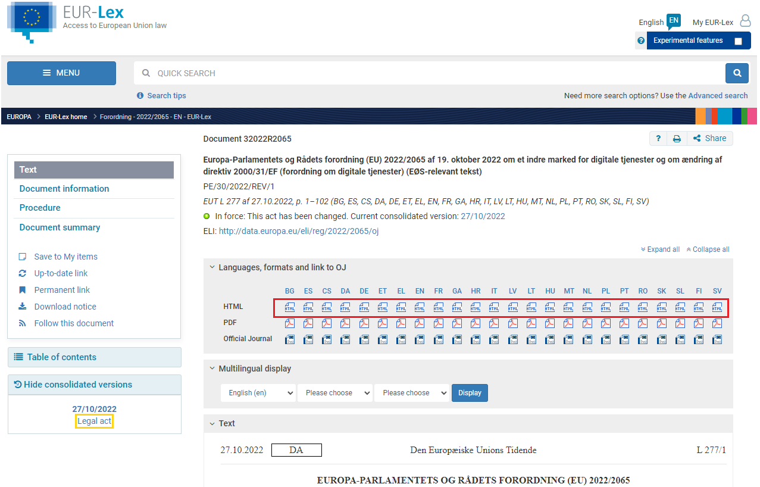The height and width of the screenshot is (487, 760).
Task: Collapse Languages, formats and link to OJ section
Action: tap(212, 267)
